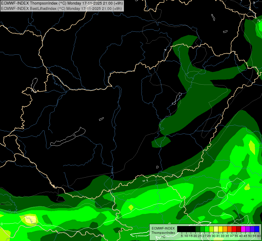Select the medium green 25–27 legend swatch

click(x=202, y=229)
